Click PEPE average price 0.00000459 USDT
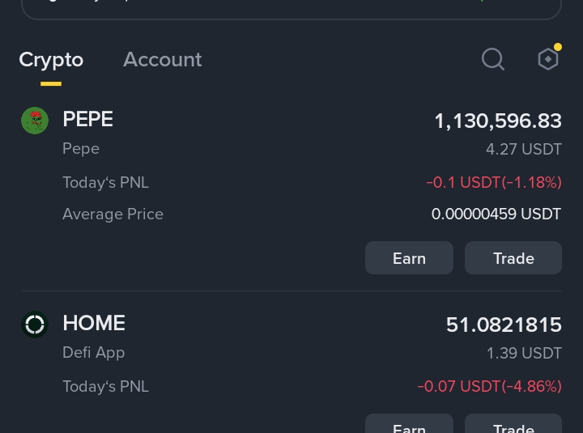 (x=496, y=214)
